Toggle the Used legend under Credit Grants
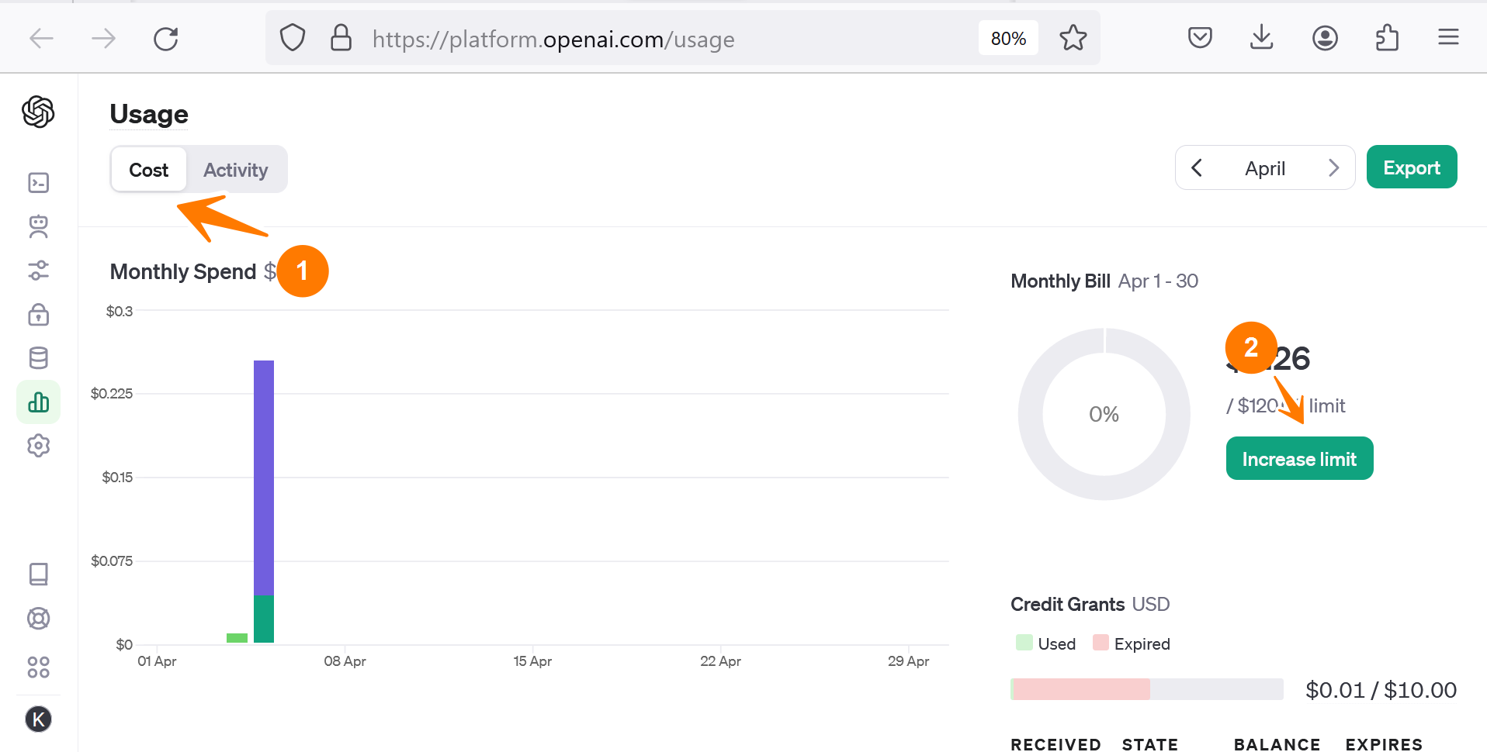1487x752 pixels. 1045,643
